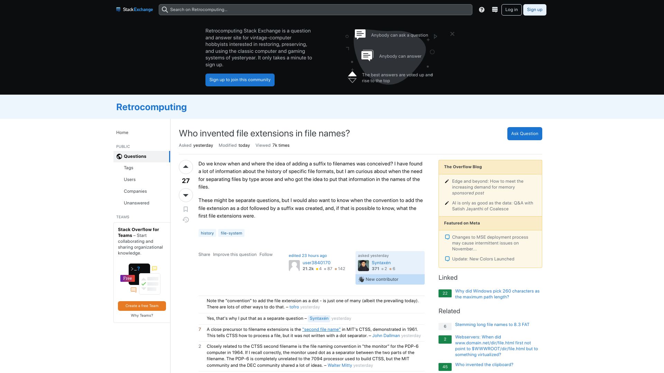Dismiss the community intro banner
The width and height of the screenshot is (664, 373).
point(452,34)
